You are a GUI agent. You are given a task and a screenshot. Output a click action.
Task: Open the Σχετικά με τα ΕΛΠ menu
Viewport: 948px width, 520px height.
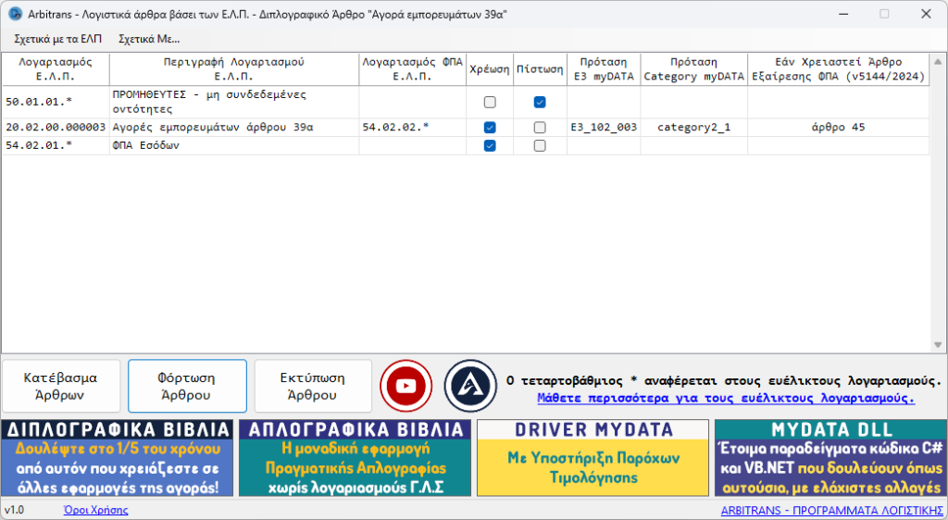[58, 39]
